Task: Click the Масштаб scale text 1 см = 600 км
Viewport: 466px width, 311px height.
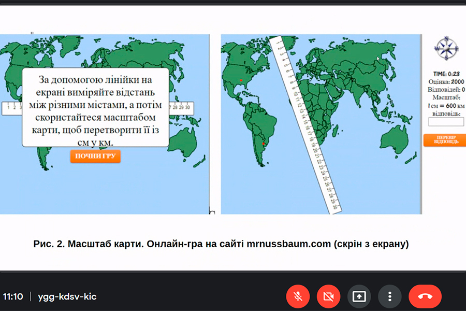Action: click(445, 105)
